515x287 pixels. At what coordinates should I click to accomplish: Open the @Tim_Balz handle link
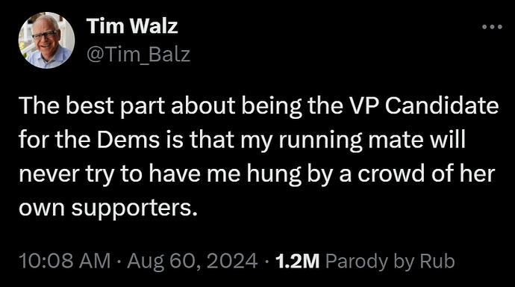coord(138,55)
